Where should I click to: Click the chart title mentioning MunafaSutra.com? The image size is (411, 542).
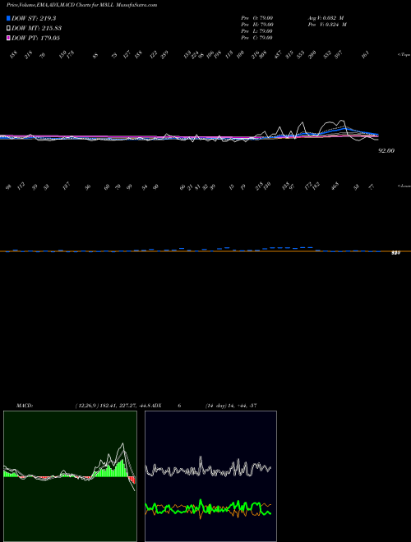pyautogui.click(x=82, y=5)
